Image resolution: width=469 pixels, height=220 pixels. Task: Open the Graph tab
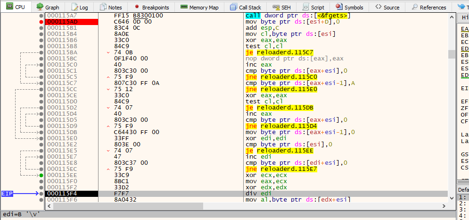(x=48, y=7)
